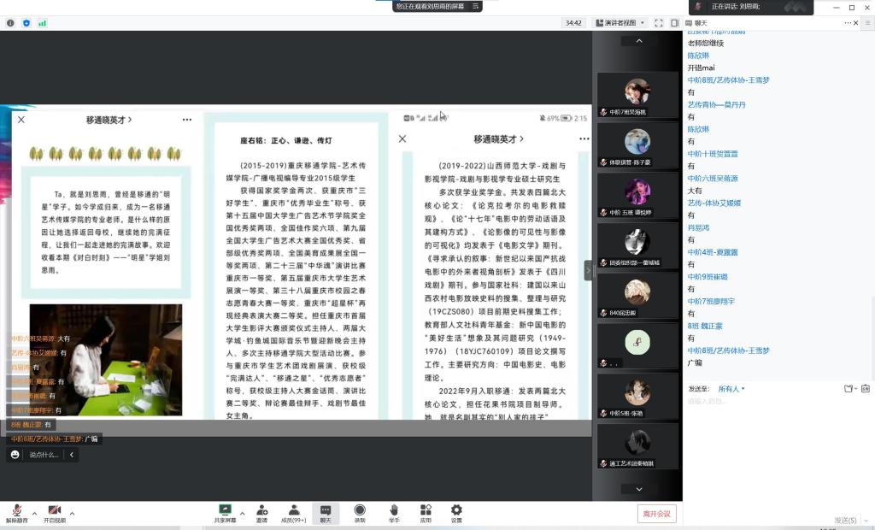
Task: Select participant thumbnail 中阶7班吴海艳
Action: tap(637, 95)
